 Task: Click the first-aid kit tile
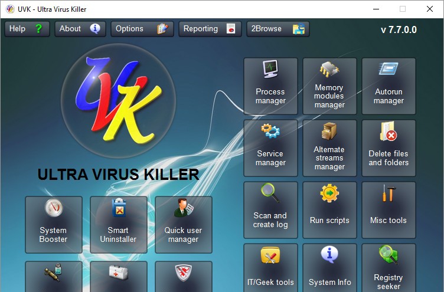119,277
